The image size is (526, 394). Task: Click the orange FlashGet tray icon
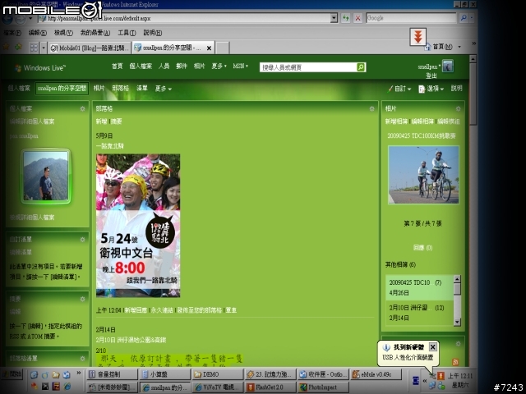(441, 376)
